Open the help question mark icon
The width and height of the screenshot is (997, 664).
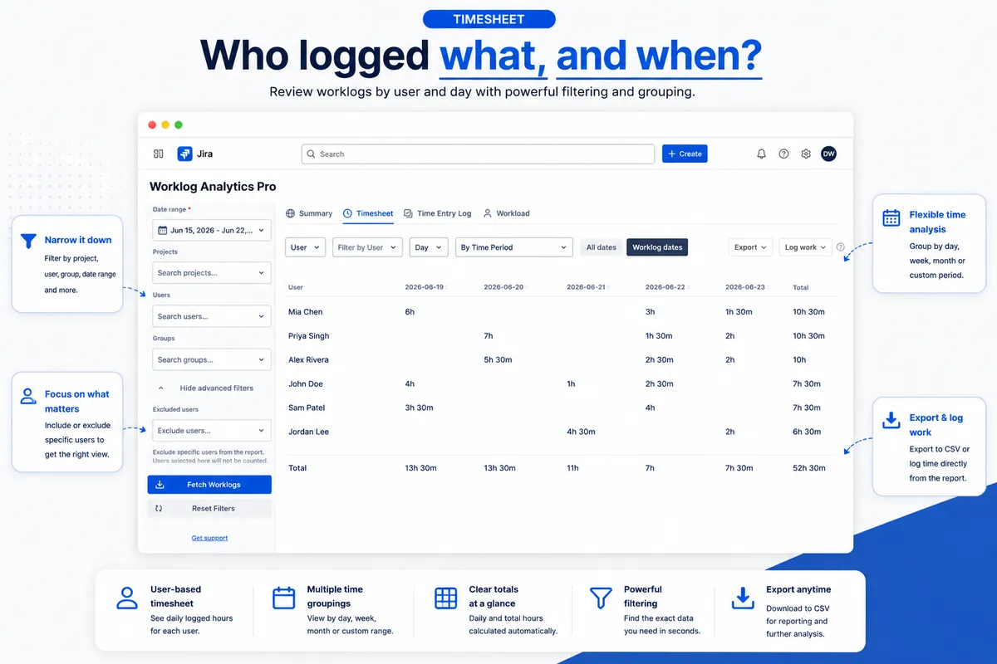pos(783,154)
